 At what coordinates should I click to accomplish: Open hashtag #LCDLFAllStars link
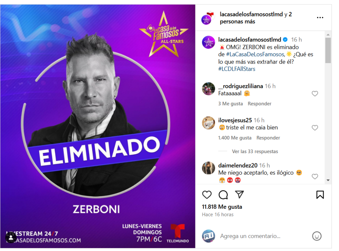[x=237, y=69]
